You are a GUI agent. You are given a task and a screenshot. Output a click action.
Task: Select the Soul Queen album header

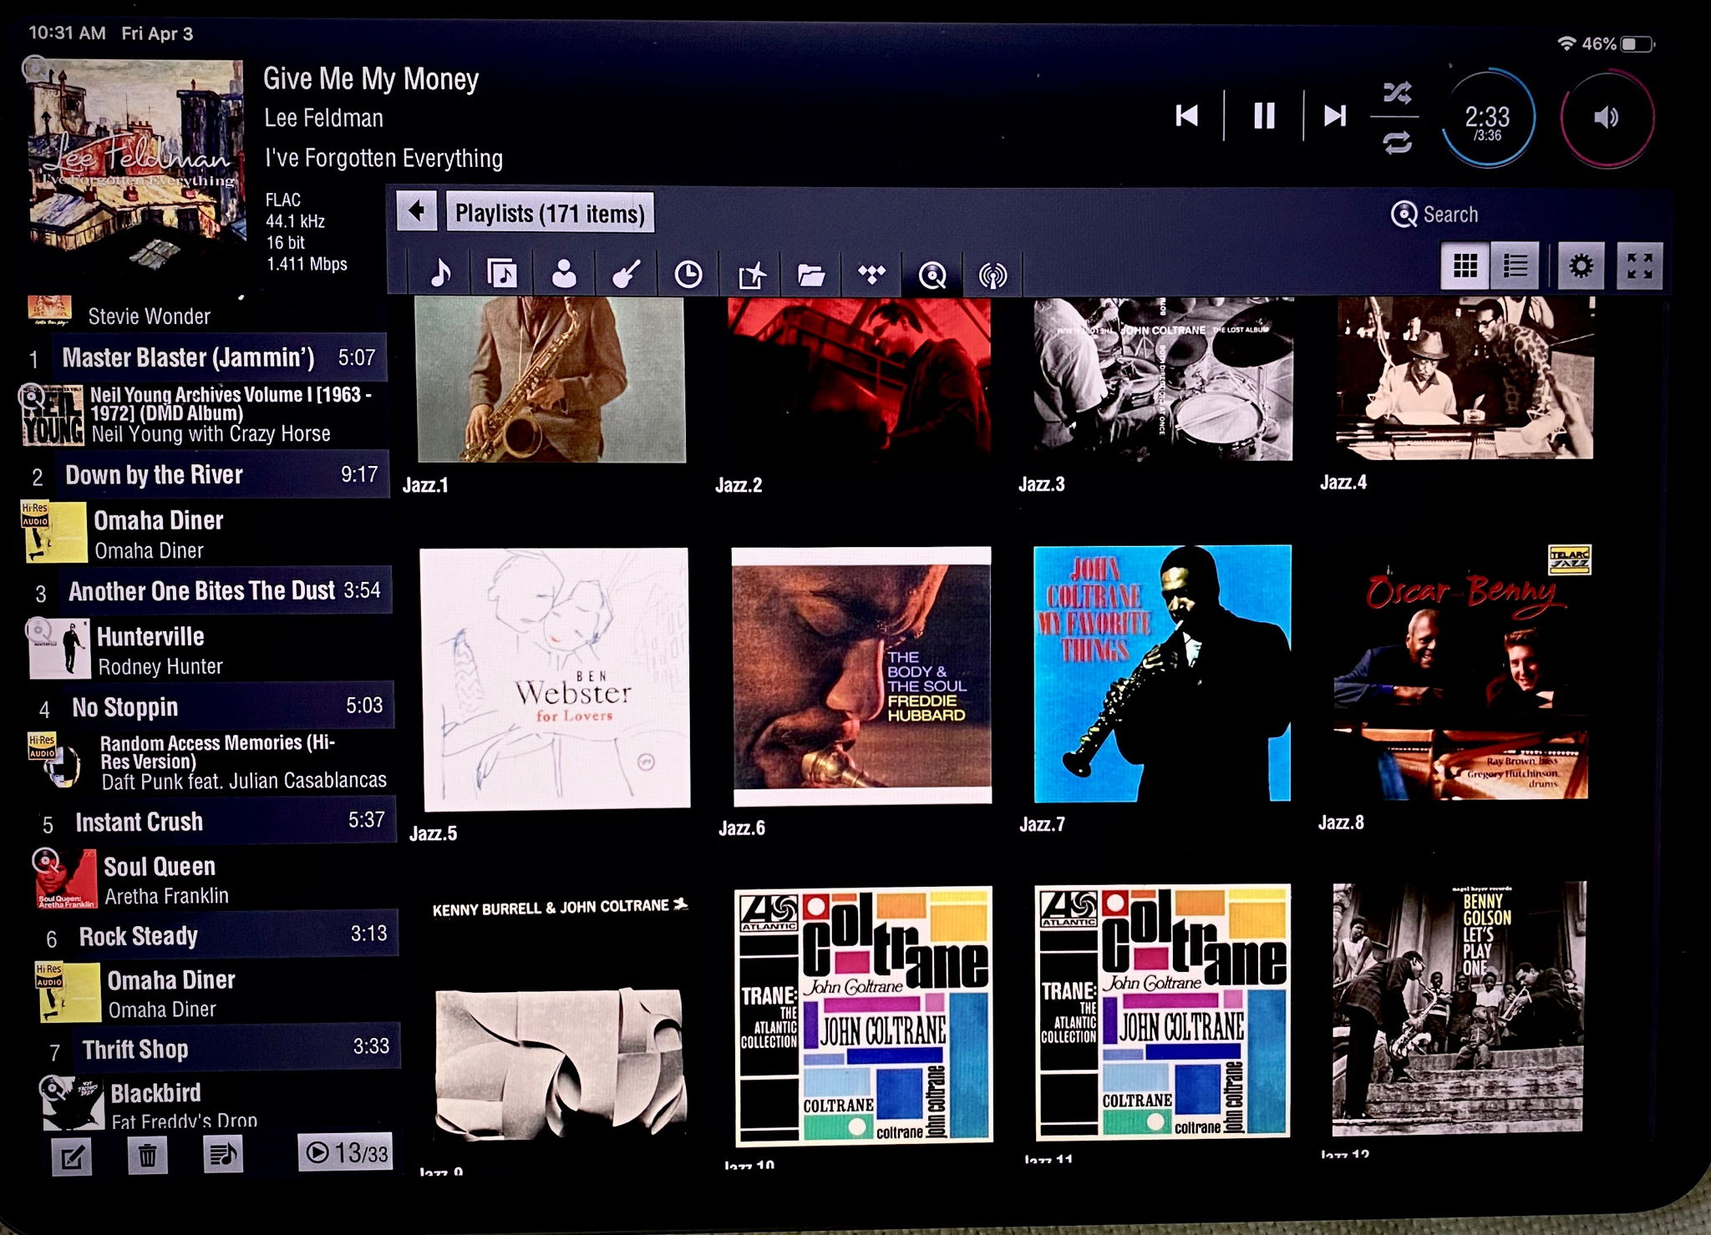[x=215, y=880]
